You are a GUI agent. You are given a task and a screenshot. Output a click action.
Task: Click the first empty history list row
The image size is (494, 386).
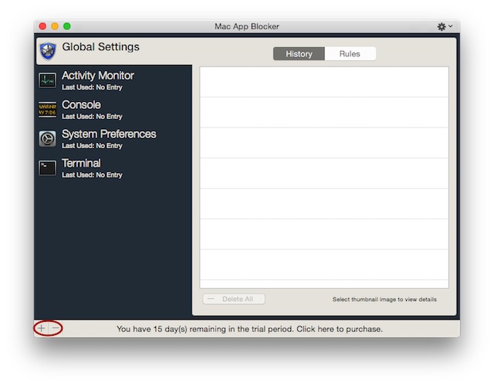coord(324,82)
